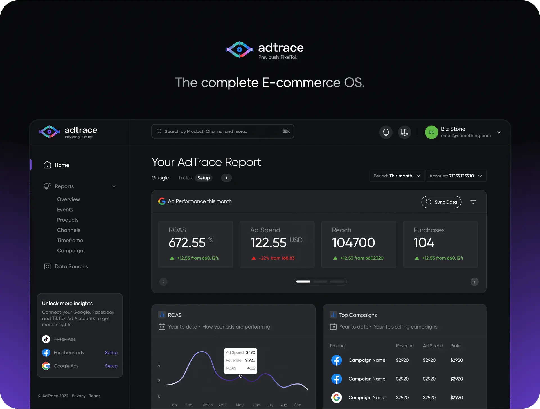540x409 pixels.
Task: Click the Purchases 104 metric card
Action: tap(440, 244)
